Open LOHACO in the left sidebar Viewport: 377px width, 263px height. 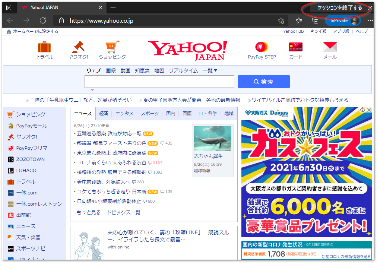26,171
